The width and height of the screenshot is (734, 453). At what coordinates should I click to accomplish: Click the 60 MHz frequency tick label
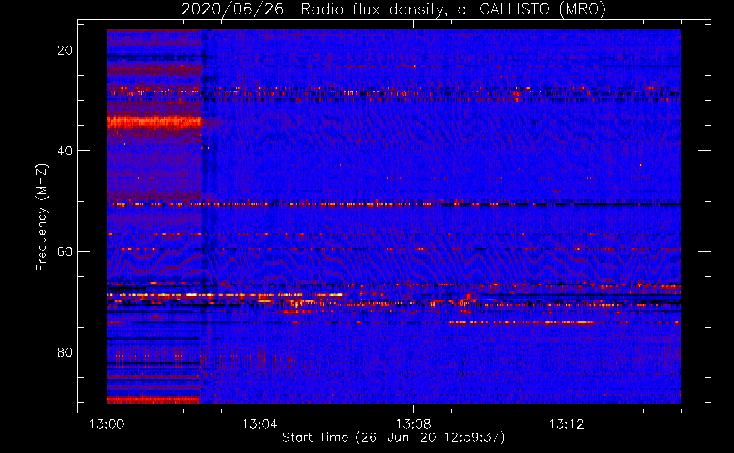pos(65,251)
